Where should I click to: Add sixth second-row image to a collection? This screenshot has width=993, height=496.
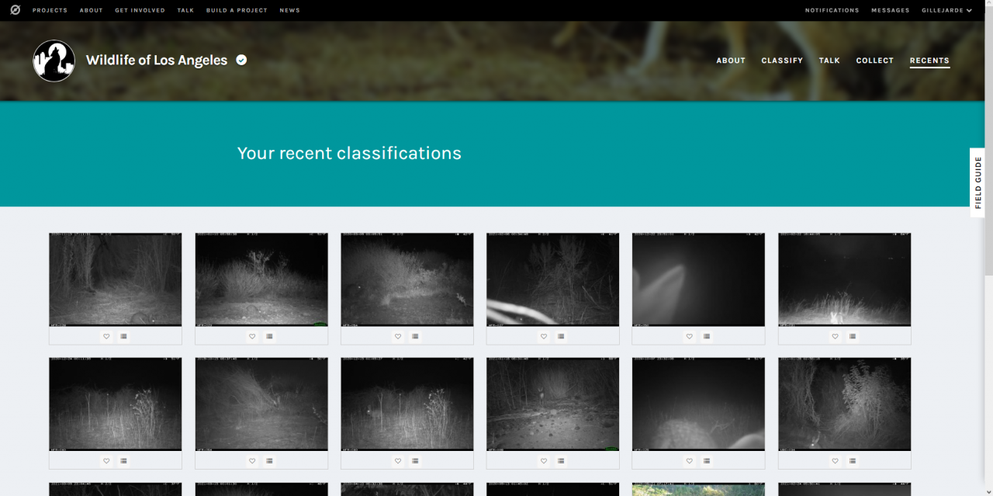853,461
